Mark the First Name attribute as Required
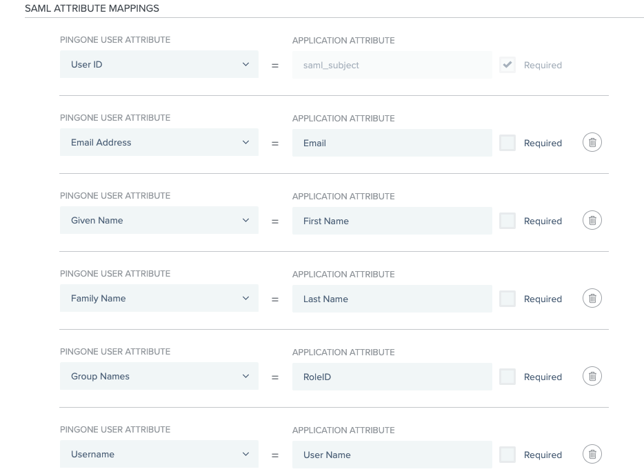Viewport: 644px width, 476px height. click(507, 221)
